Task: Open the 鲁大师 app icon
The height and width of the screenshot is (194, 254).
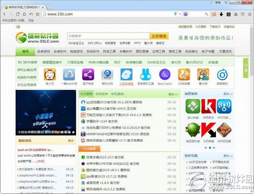Action: click(203, 74)
